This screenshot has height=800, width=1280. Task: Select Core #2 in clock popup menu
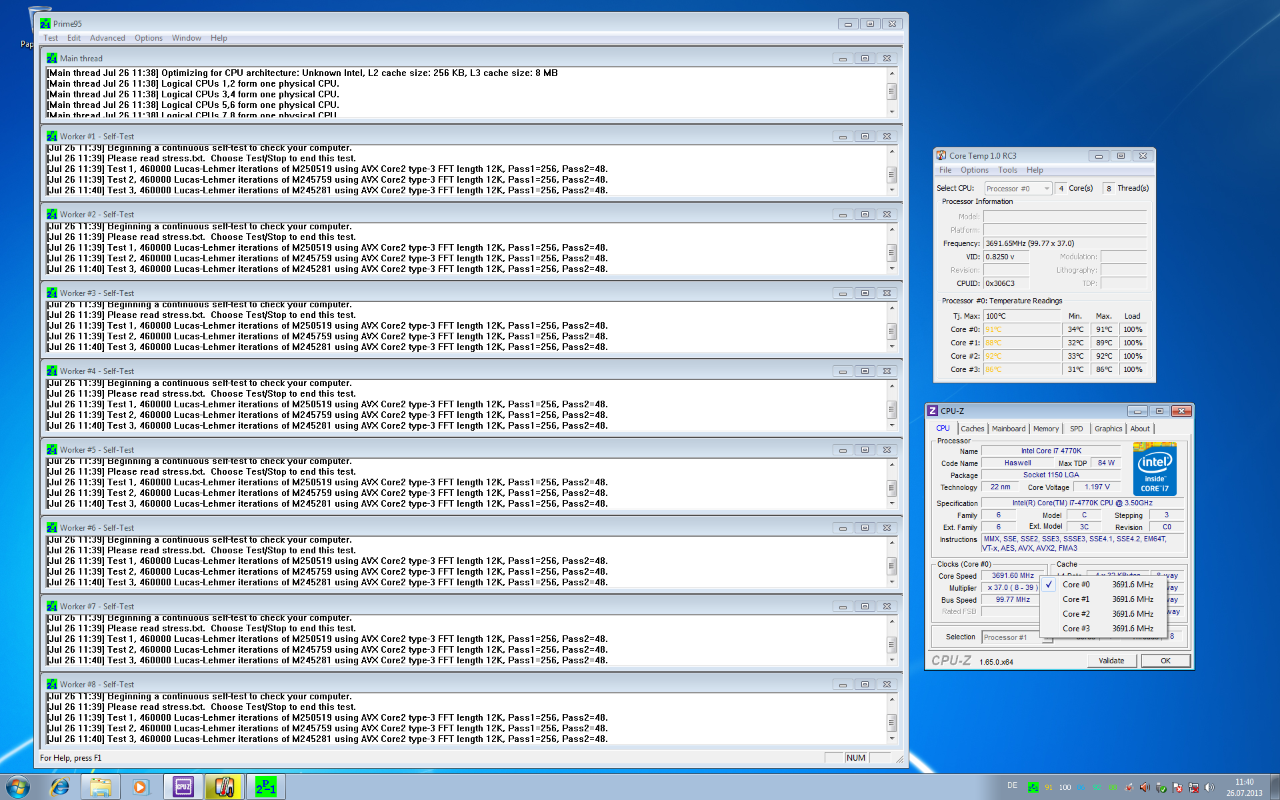1075,614
